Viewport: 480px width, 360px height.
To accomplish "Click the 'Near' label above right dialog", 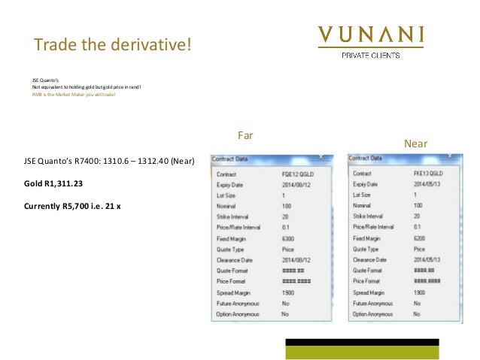I will pyautogui.click(x=415, y=144).
